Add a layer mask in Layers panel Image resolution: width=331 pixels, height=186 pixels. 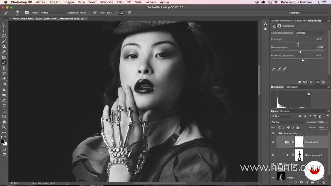pyautogui.click(x=301, y=183)
